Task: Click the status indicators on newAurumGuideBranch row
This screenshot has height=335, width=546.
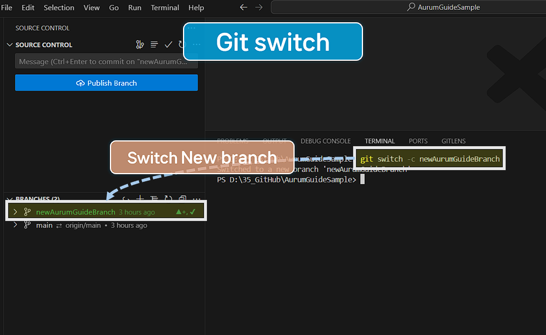Action: click(x=185, y=212)
